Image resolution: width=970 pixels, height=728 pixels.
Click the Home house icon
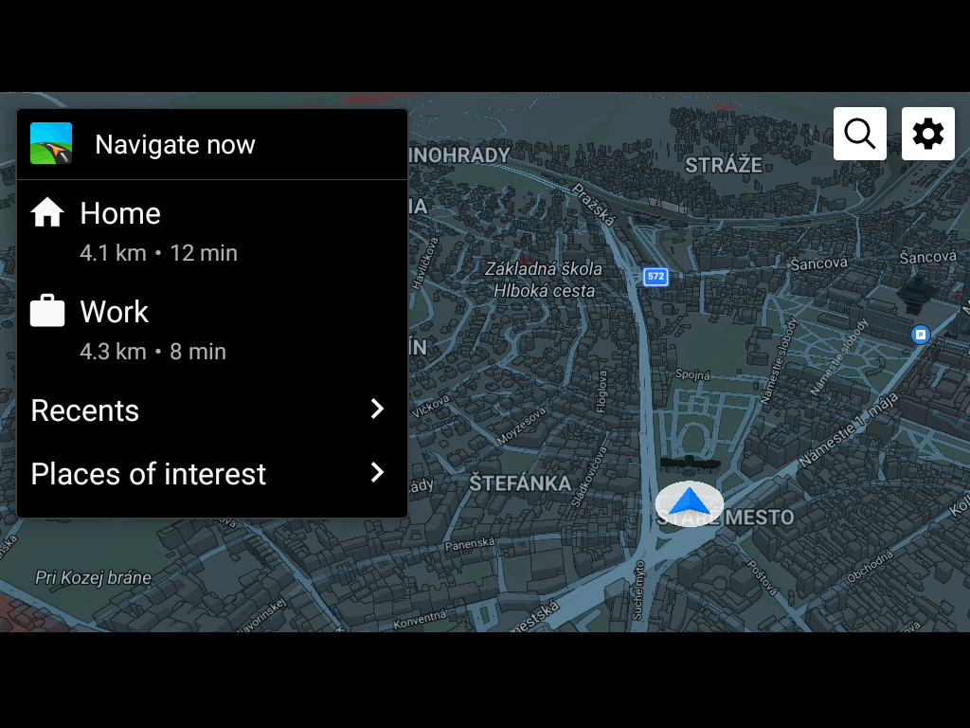[47, 213]
